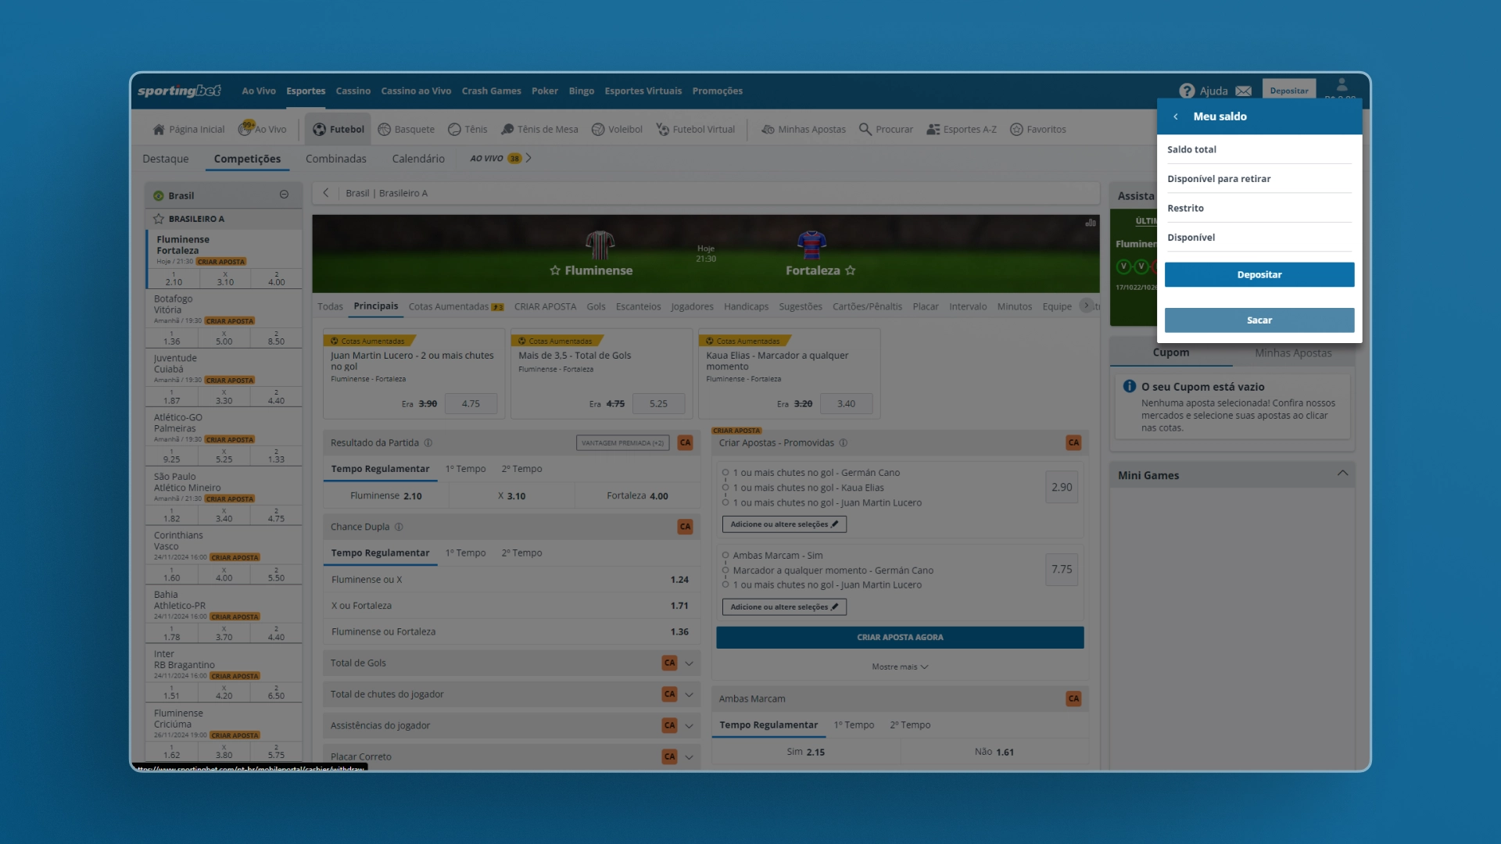Select Fluminense 2.10 odds in Resultado da Partida
The image size is (1501, 844).
click(x=386, y=495)
